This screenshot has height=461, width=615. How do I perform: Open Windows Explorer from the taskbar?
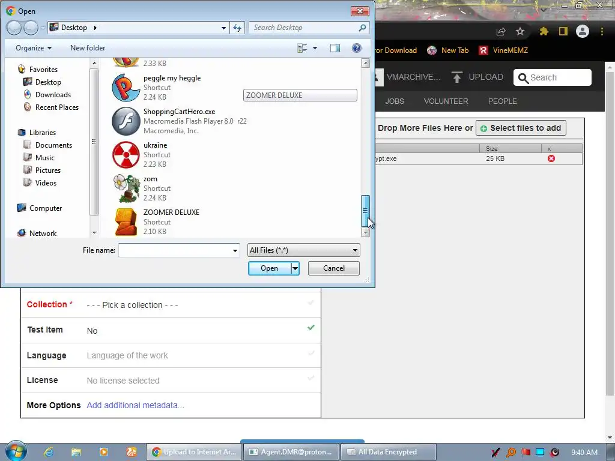pyautogui.click(x=76, y=452)
